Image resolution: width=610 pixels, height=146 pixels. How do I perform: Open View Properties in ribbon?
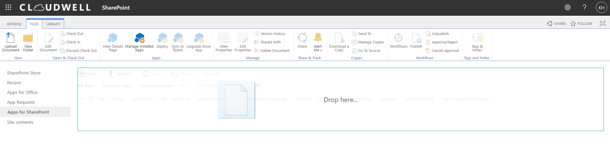(x=224, y=42)
